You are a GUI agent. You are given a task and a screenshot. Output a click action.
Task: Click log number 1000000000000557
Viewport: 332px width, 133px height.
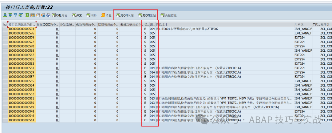(21, 77)
